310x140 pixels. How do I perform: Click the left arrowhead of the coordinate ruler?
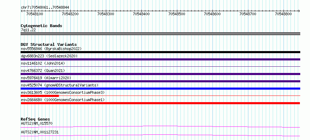click(22, 11)
